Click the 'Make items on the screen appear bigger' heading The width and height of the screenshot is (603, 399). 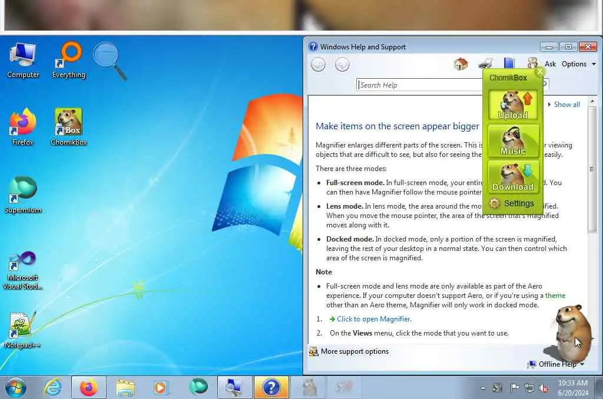coord(397,126)
